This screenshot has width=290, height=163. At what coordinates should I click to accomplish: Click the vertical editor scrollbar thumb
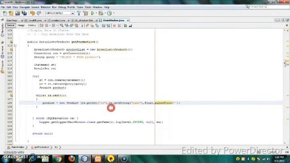point(285,63)
